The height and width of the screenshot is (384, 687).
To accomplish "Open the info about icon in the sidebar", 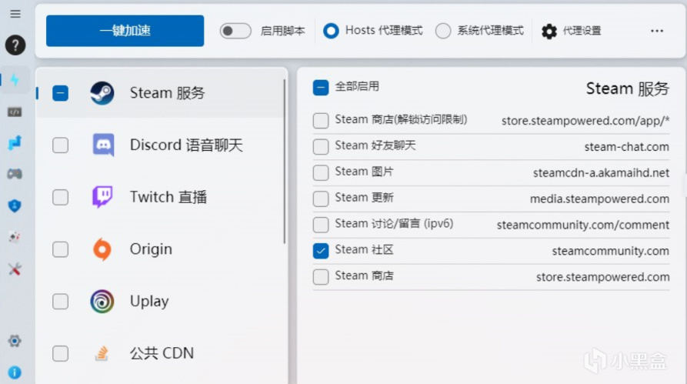I will click(15, 372).
